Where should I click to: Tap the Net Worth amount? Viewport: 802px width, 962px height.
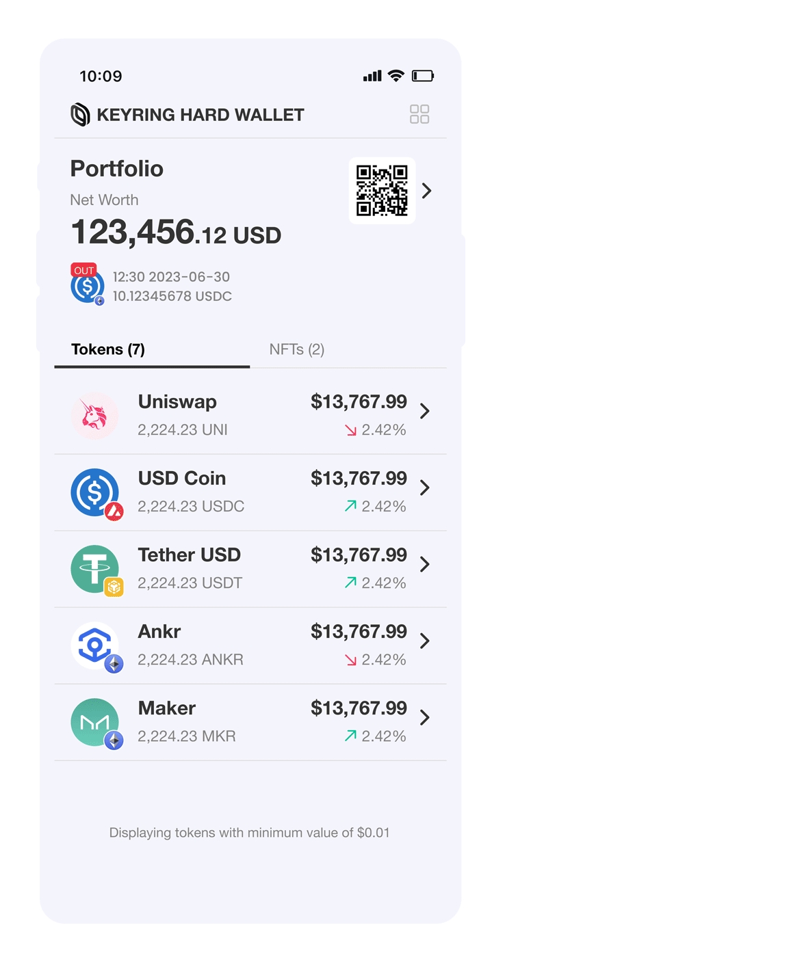pos(176,232)
